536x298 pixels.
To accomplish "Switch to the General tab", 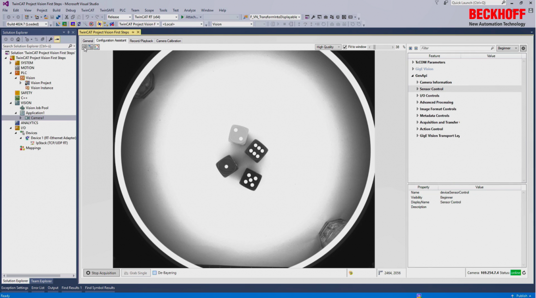I will point(87,41).
